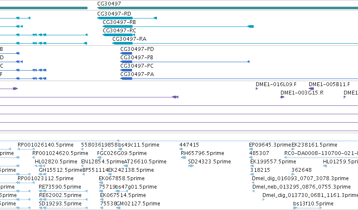Open EST EK242138.5prime
This screenshot has height=210, width=358.
pyautogui.click(x=131, y=170)
